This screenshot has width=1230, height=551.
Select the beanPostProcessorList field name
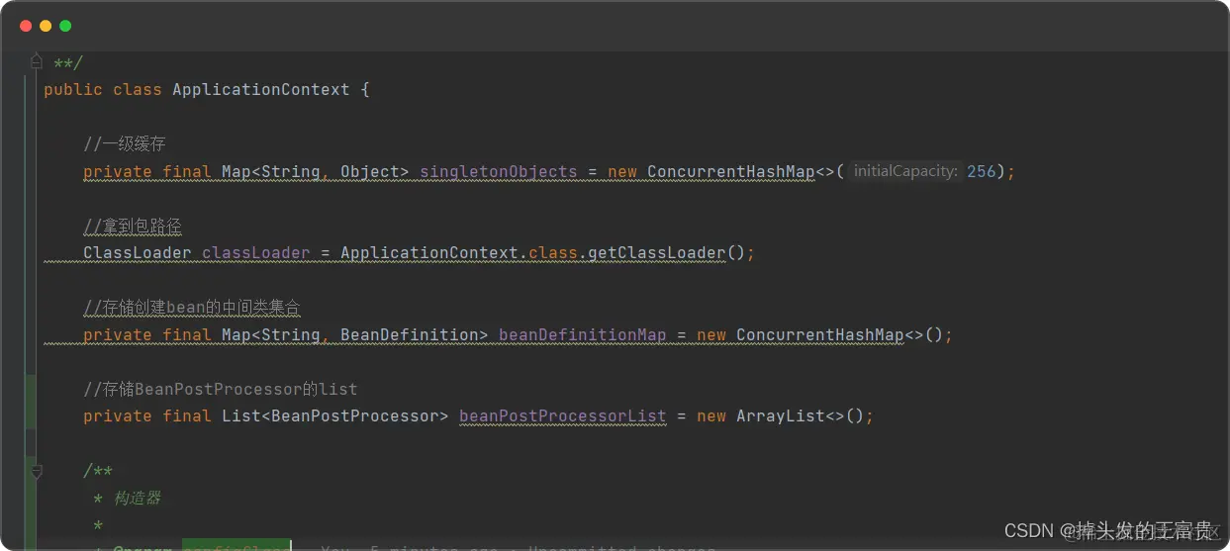tap(563, 415)
